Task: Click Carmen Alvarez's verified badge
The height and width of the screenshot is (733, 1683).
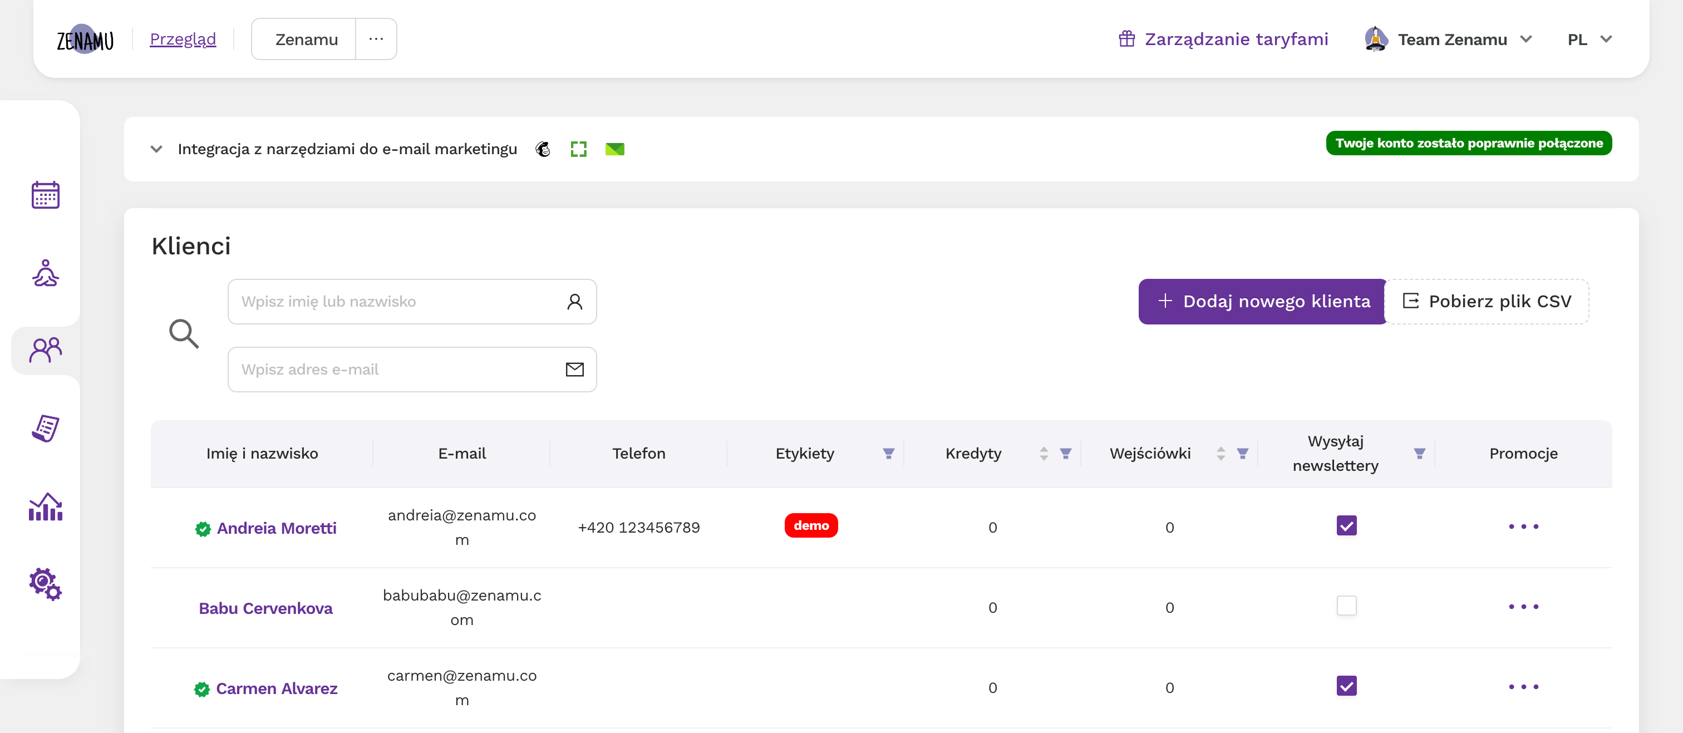Action: (202, 689)
